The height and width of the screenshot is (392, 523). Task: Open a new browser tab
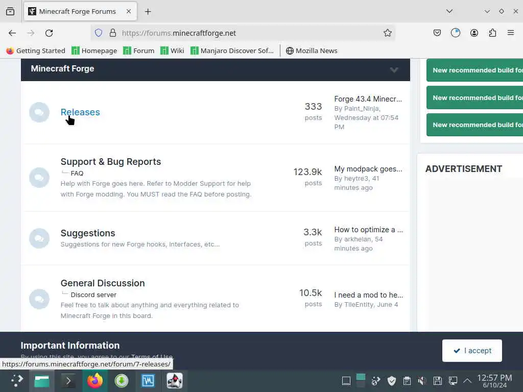[x=148, y=12]
